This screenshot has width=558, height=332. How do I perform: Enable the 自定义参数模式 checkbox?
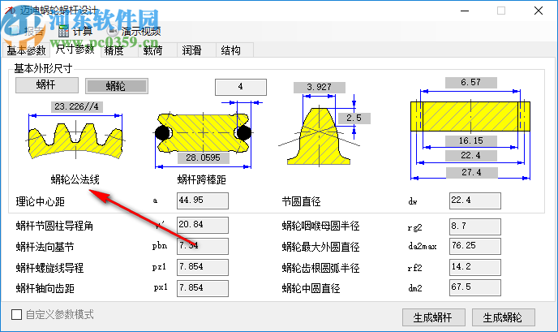(x=16, y=314)
